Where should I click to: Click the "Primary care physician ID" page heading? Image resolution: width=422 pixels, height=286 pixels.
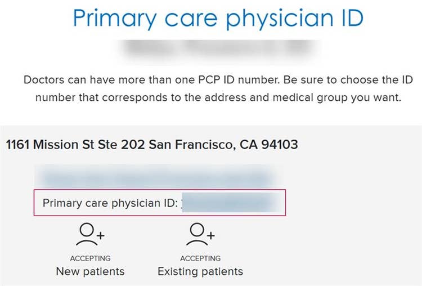tap(218, 19)
